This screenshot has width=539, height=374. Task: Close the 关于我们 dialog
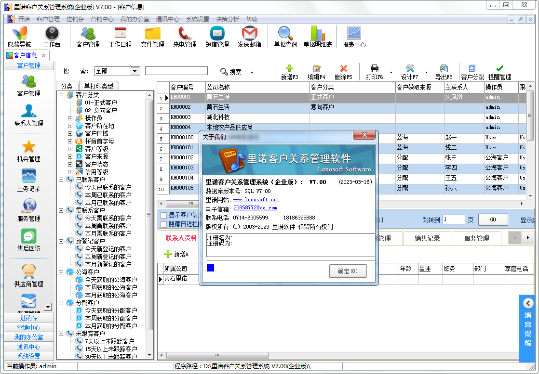point(365,135)
